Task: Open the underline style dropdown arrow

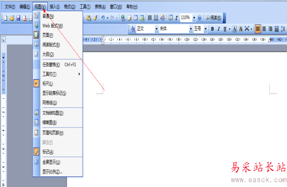Action: coord(229,29)
